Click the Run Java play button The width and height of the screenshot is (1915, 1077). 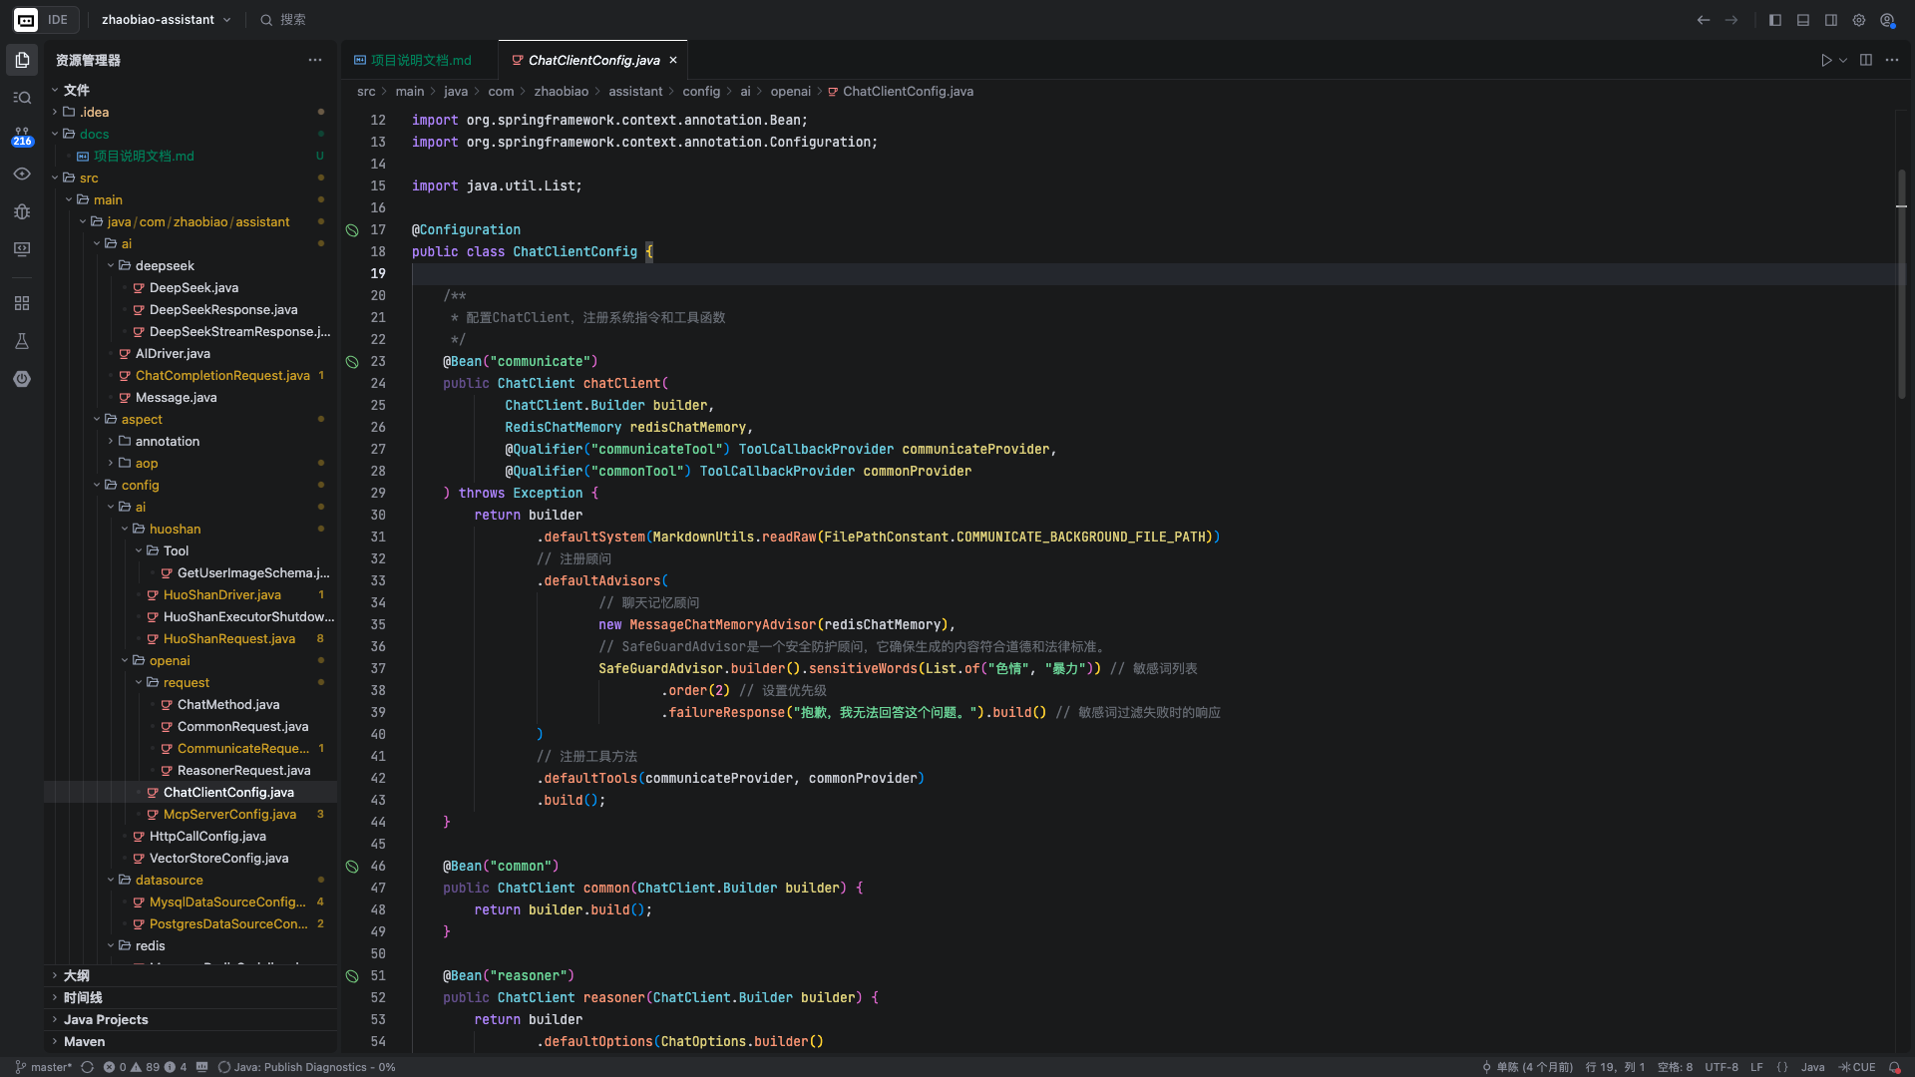point(1826,60)
